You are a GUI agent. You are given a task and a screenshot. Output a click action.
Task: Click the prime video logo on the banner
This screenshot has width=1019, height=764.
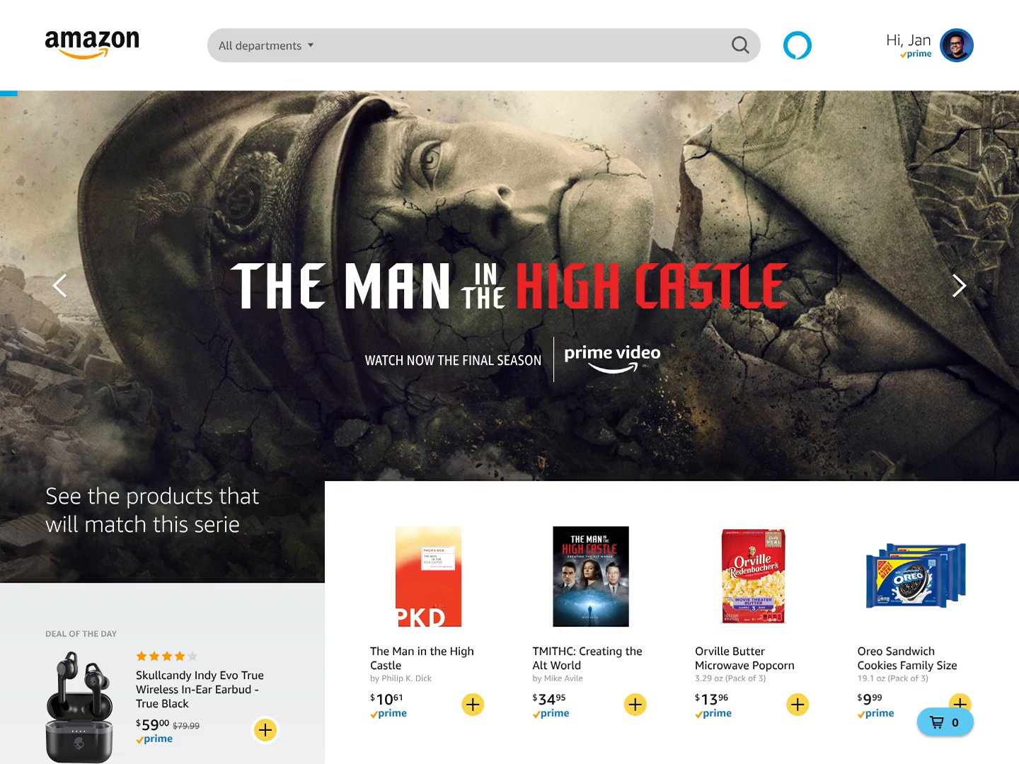coord(612,359)
